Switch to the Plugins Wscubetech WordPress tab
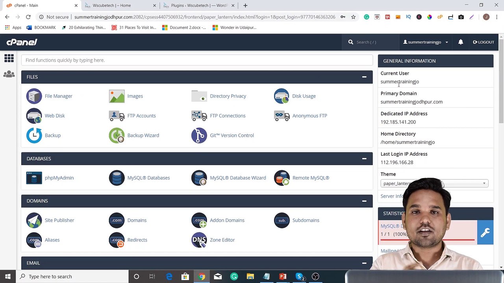The image size is (504, 283). pyautogui.click(x=199, y=6)
